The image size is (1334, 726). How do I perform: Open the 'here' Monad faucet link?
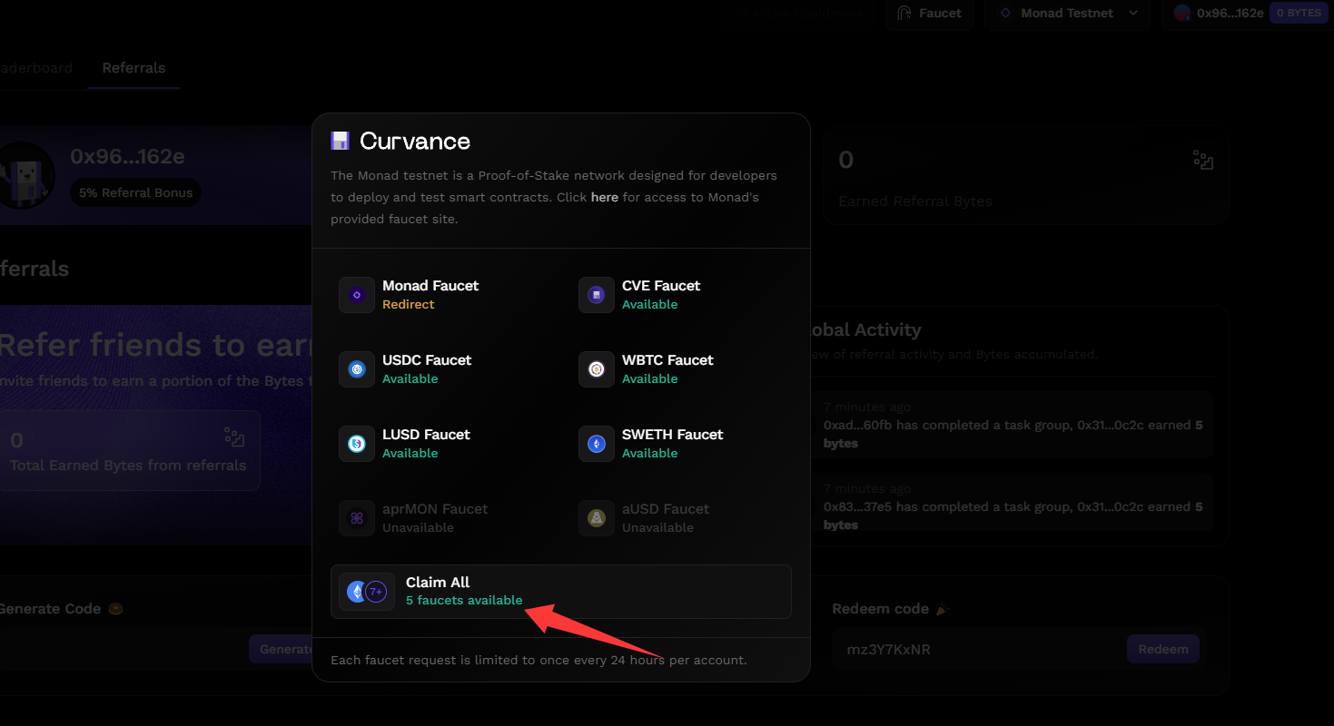coord(604,197)
